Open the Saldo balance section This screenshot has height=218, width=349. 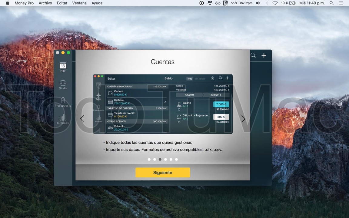pos(63,84)
